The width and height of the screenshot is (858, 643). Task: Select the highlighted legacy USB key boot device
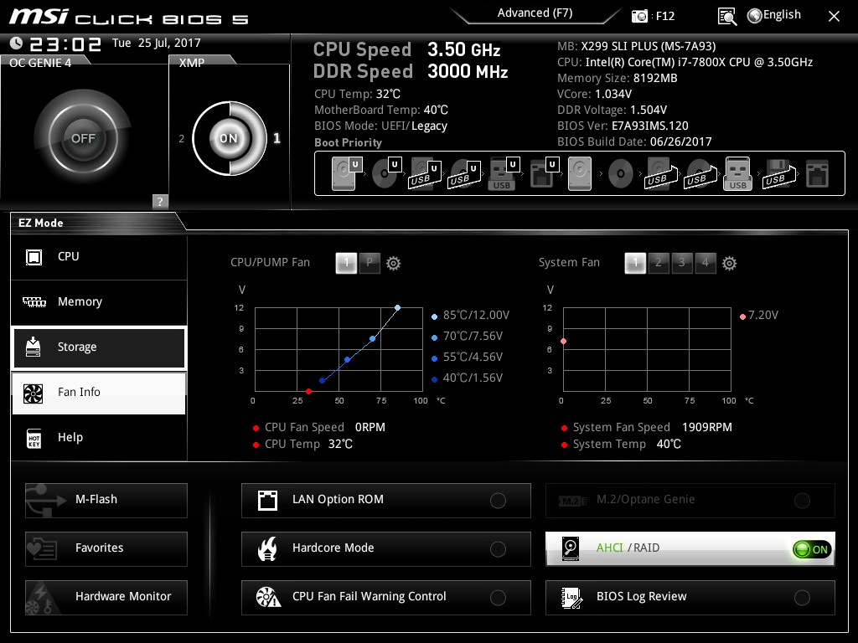pos(737,173)
